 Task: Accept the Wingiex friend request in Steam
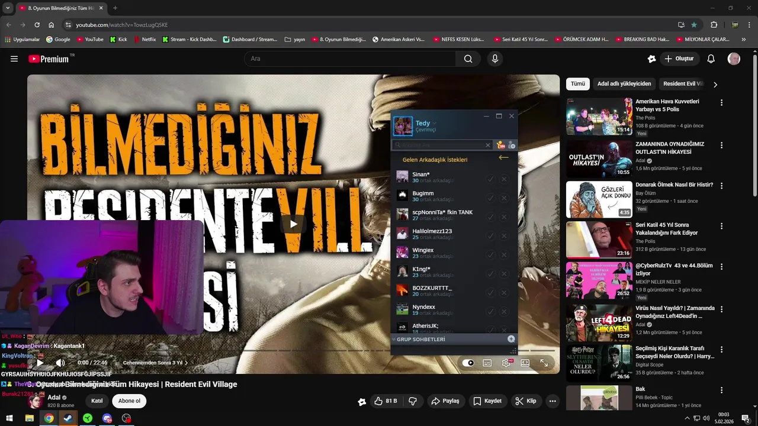[490, 254]
